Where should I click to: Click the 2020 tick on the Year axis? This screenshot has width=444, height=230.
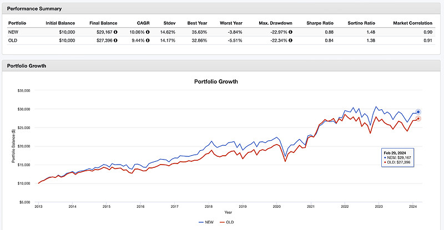coord(277,206)
